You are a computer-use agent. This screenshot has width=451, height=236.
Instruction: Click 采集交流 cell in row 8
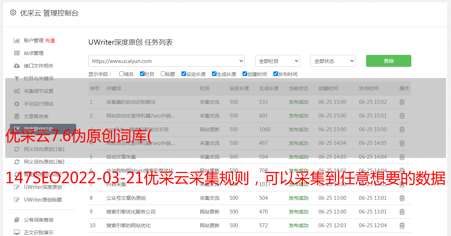(210, 198)
